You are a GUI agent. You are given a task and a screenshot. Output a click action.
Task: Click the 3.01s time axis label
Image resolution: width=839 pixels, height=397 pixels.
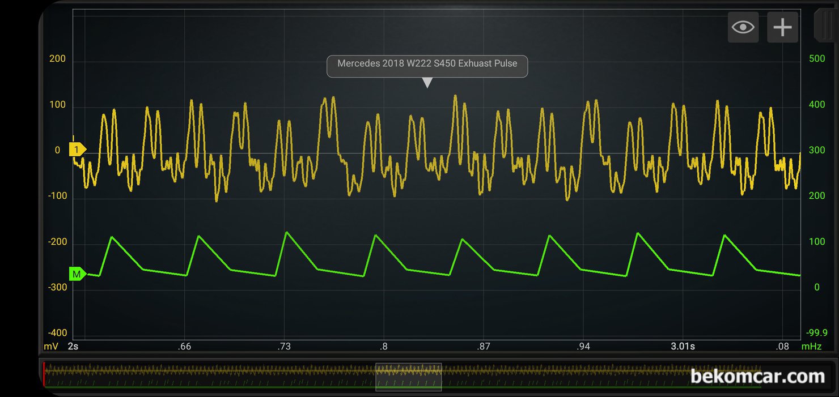(x=683, y=346)
